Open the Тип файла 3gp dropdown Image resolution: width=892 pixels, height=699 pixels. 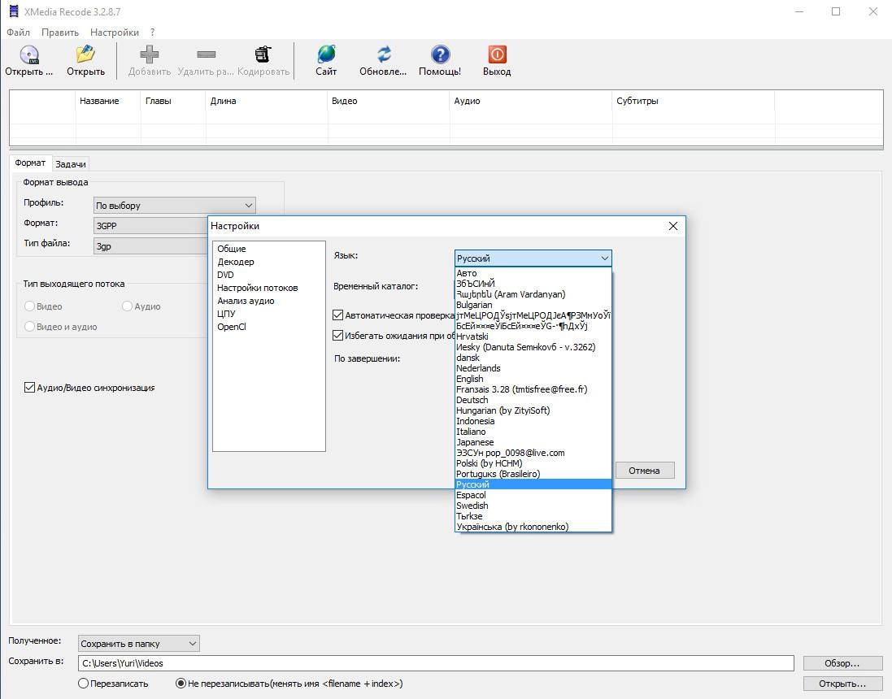click(150, 245)
